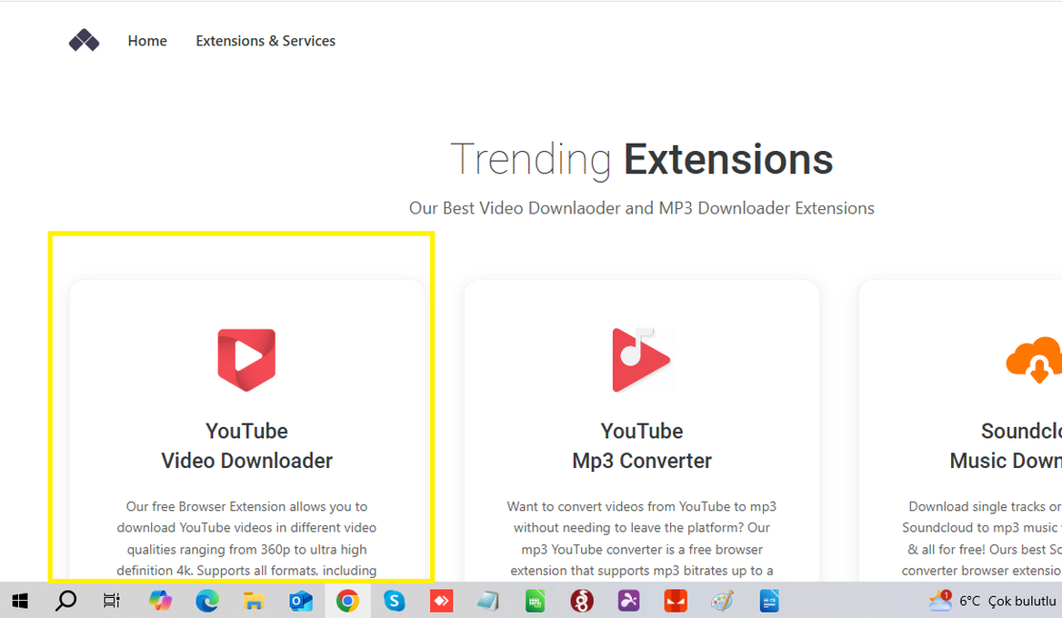Open Windows Search from the taskbar
The width and height of the screenshot is (1062, 618).
coord(65,601)
